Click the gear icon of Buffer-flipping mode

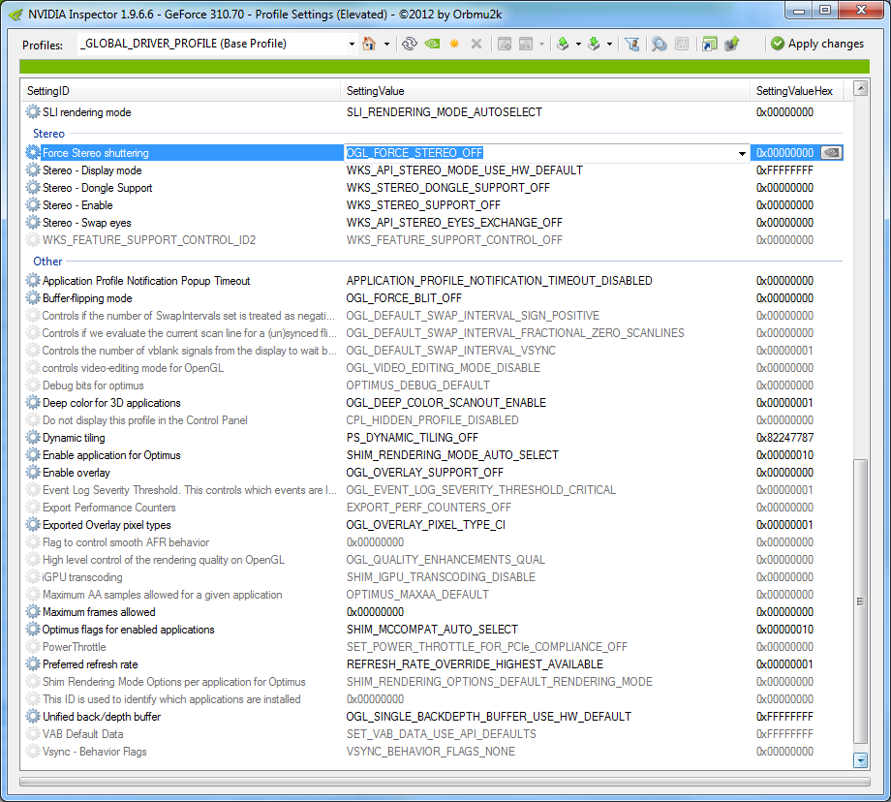coord(34,297)
